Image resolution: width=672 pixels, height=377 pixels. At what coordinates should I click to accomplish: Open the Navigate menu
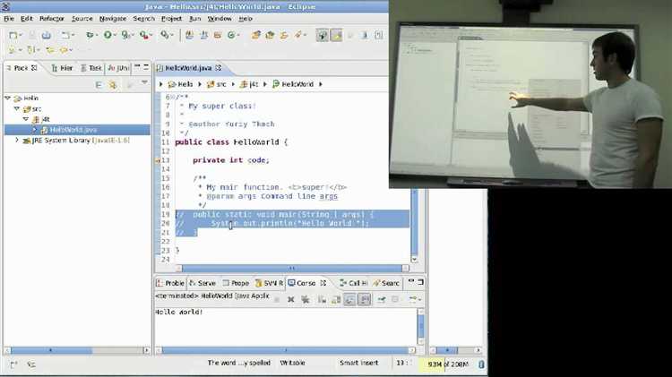pyautogui.click(x=113, y=19)
